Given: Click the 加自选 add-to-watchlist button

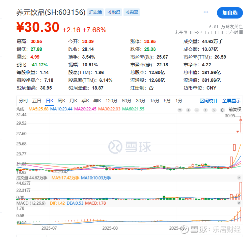Looking at the screenshot, I should point(230,13).
